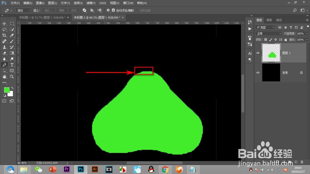Viewport: 310px width, 174px height.
Task: Select the Rectangular Marquee tool
Action: 12,24
